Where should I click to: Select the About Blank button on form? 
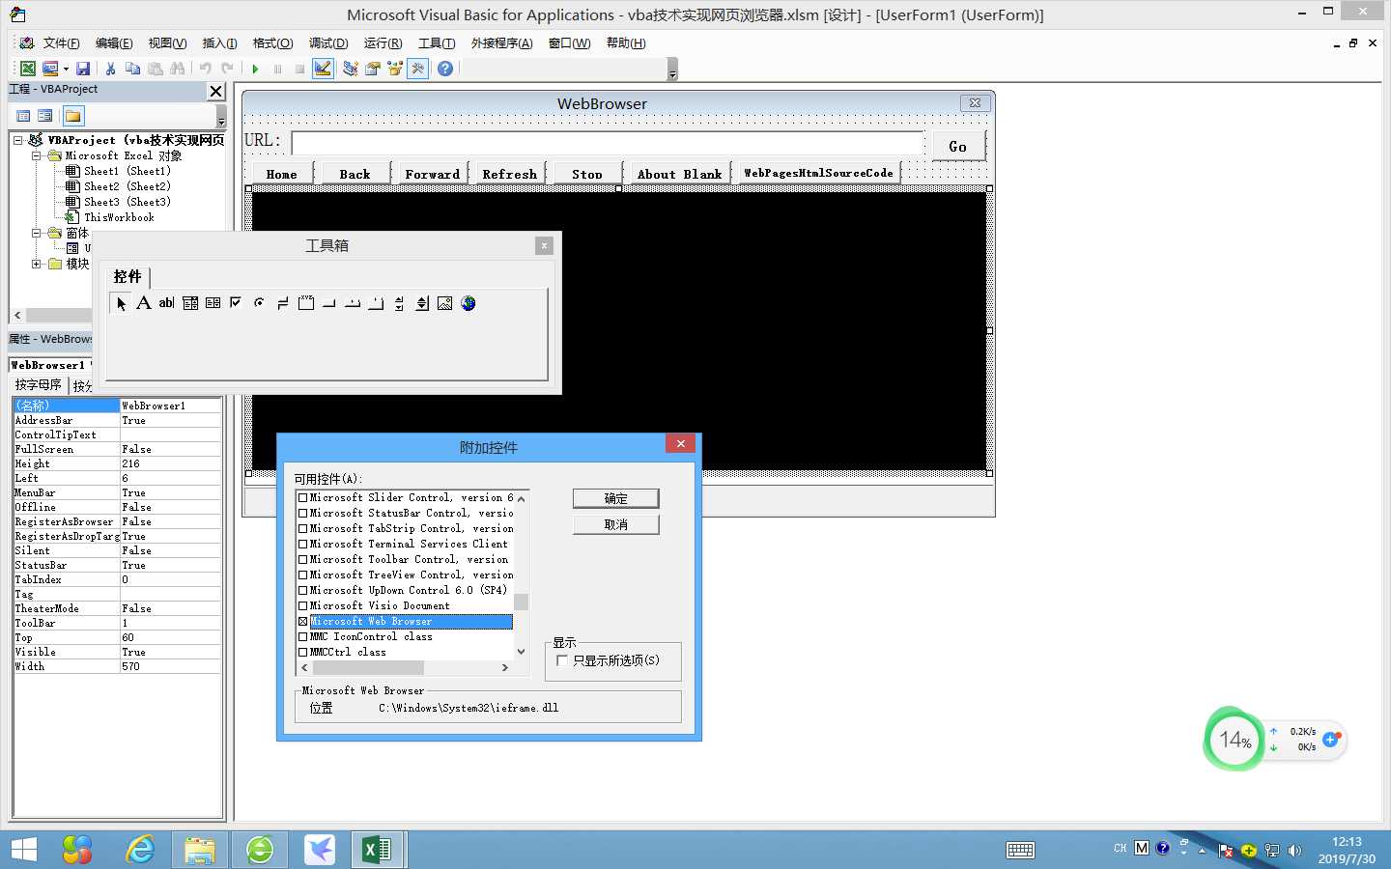point(679,174)
